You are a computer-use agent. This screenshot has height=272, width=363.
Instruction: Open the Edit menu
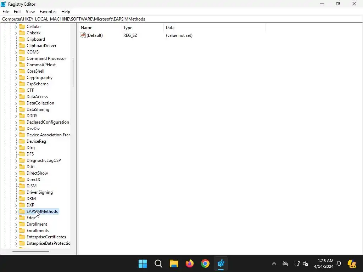pos(17,12)
